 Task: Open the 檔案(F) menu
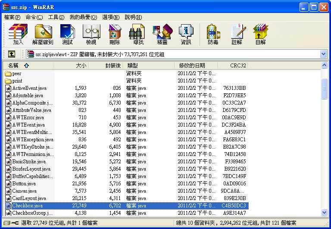point(12,17)
